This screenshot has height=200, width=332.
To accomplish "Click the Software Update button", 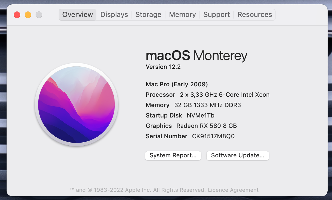I will pos(237,155).
